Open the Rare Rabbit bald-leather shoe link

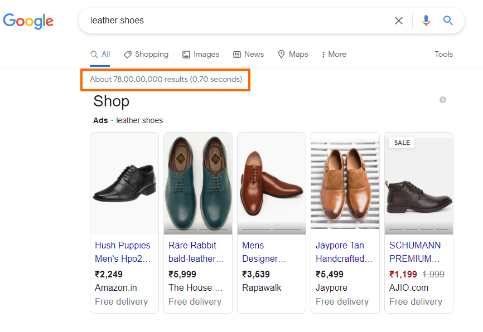(x=196, y=252)
